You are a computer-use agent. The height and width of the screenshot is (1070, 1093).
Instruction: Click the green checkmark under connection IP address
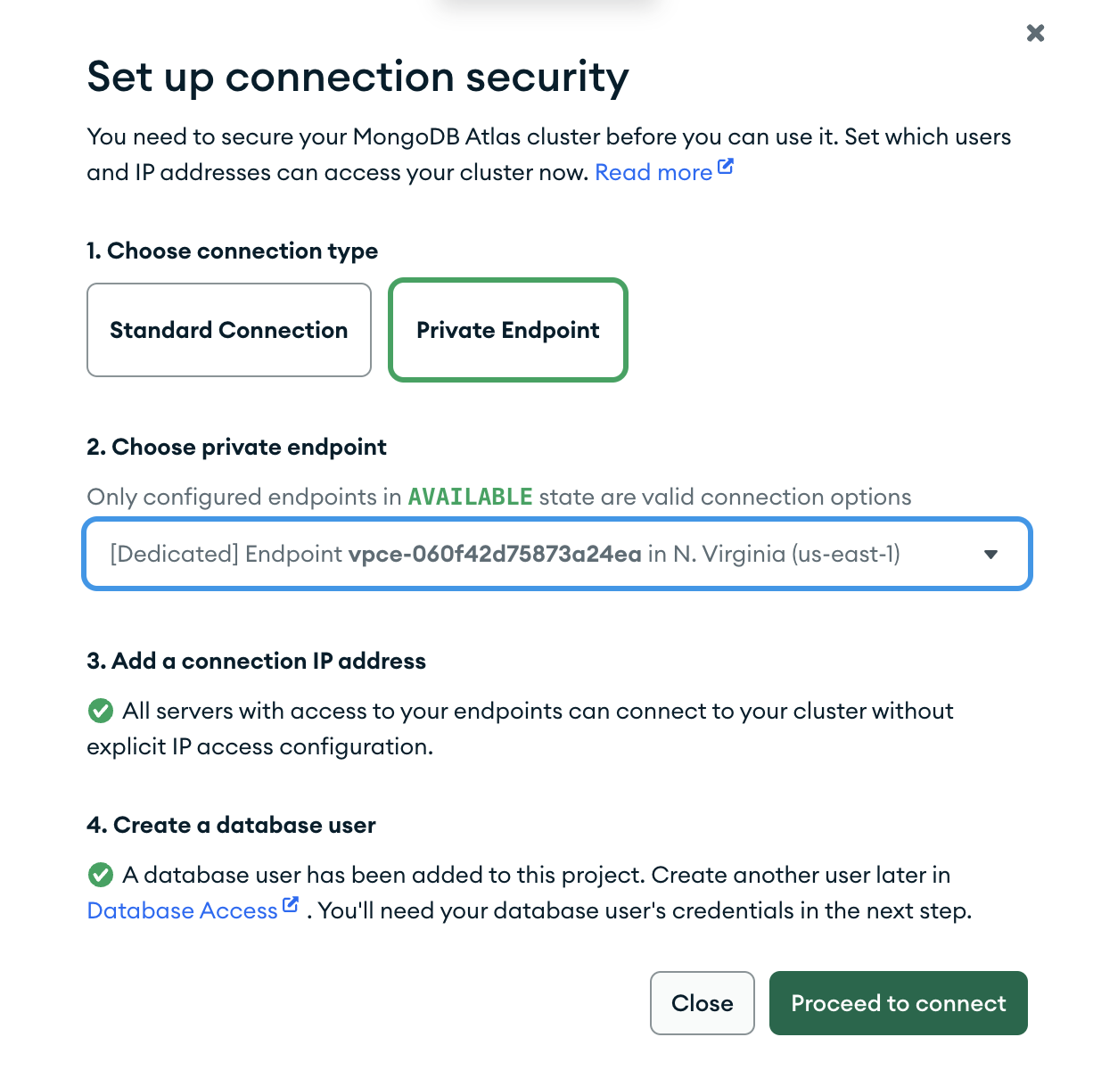coord(101,711)
